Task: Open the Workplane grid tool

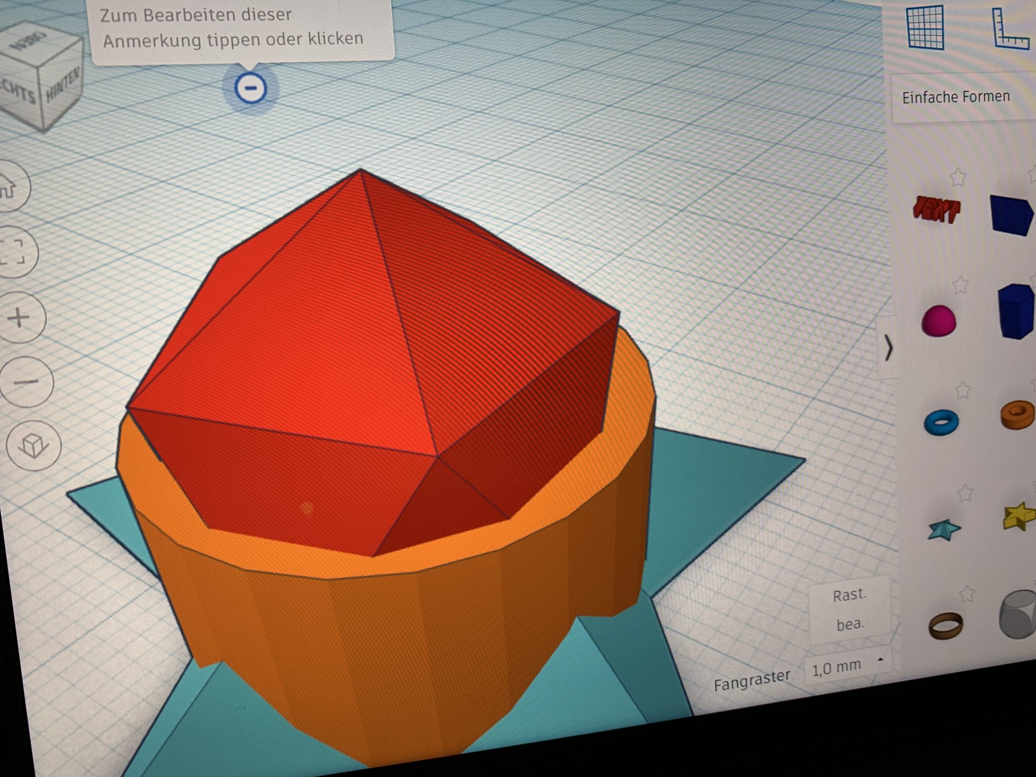Action: (x=925, y=27)
